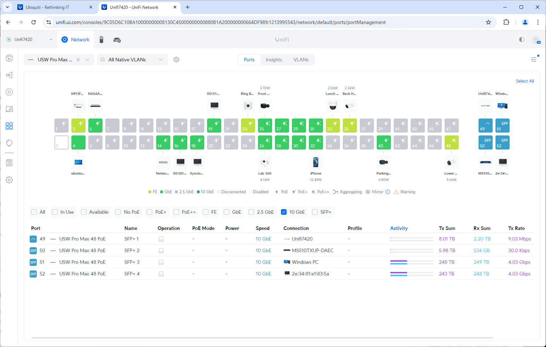
Task: Switch to Ubiquiti - Rethinking IT browser tab
Action: click(x=55, y=7)
